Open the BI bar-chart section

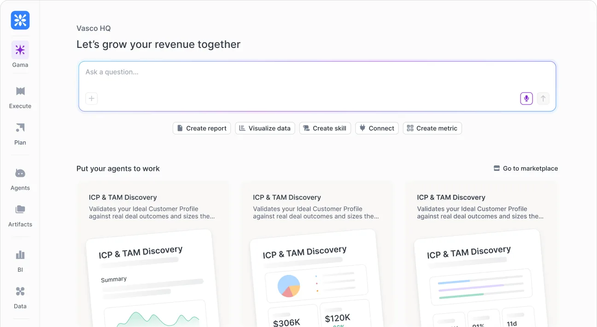point(20,261)
